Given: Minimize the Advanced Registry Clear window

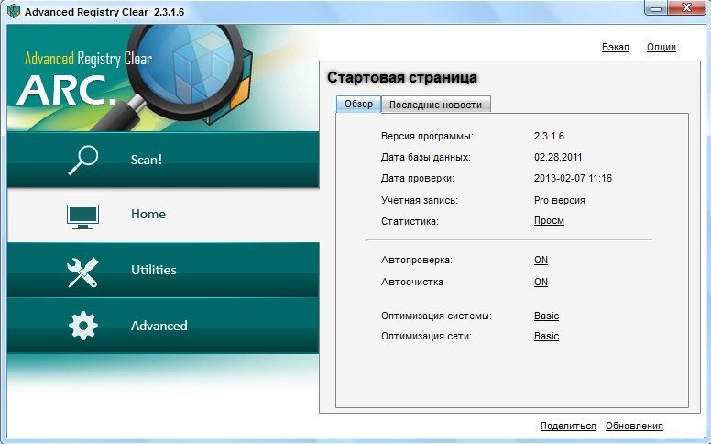Looking at the screenshot, I should pos(655,7).
